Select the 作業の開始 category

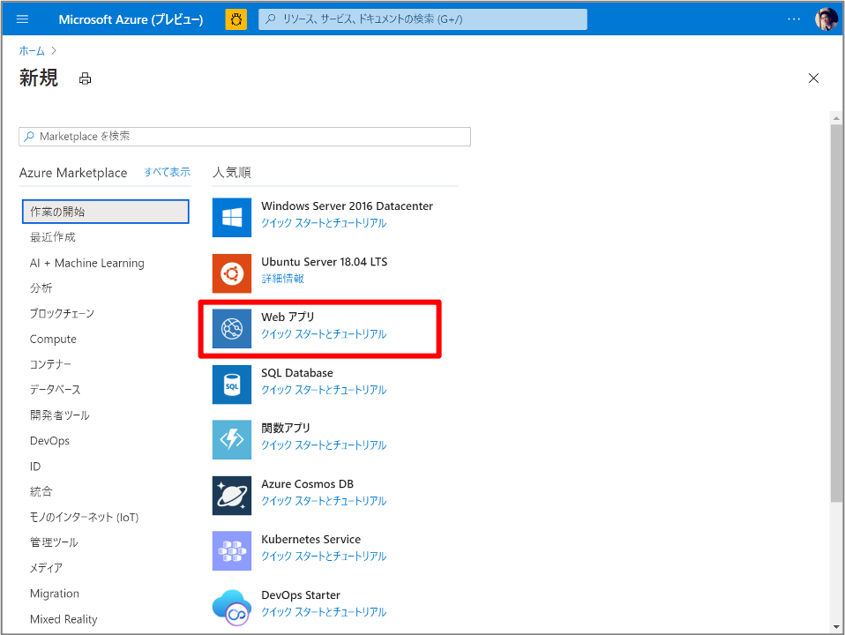click(x=106, y=212)
